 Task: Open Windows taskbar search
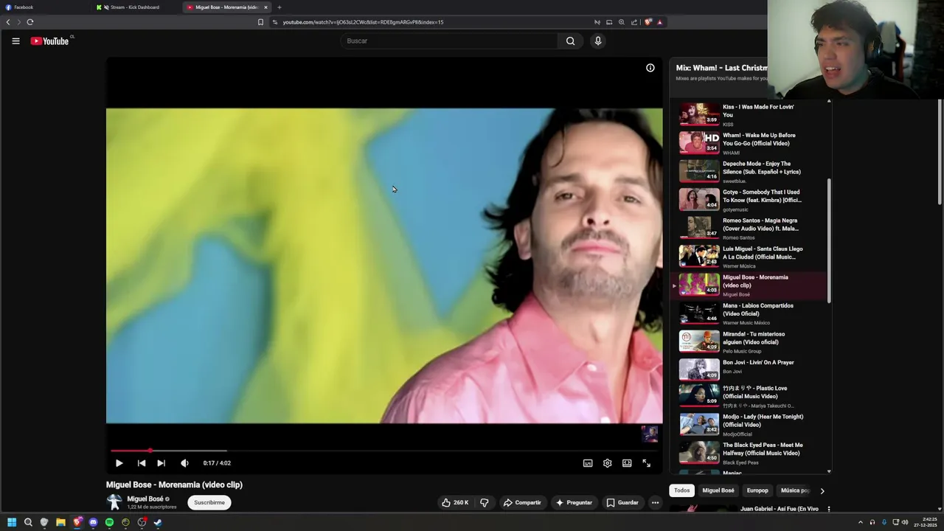coord(28,522)
